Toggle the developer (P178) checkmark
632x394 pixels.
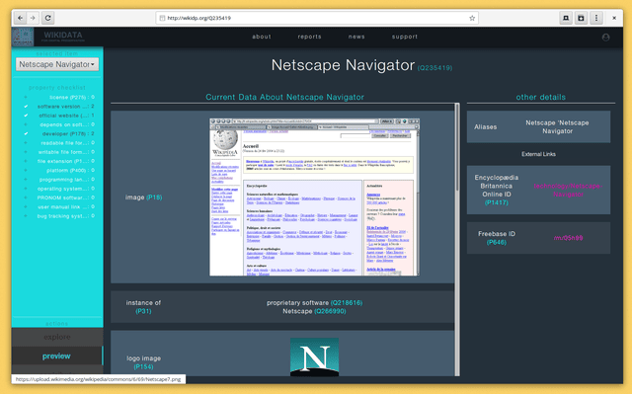click(26, 133)
